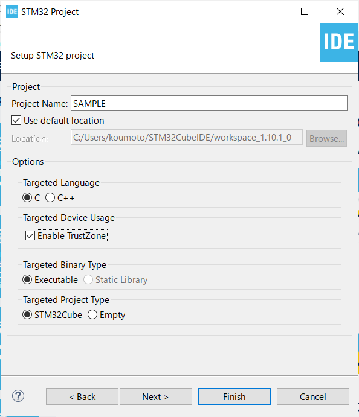Uncheck Use default location checkbox
The image size is (359, 417).
[16, 120]
